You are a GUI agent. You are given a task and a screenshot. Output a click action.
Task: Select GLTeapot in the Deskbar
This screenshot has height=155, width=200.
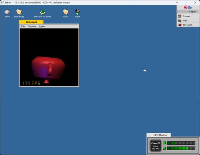click(188, 25)
